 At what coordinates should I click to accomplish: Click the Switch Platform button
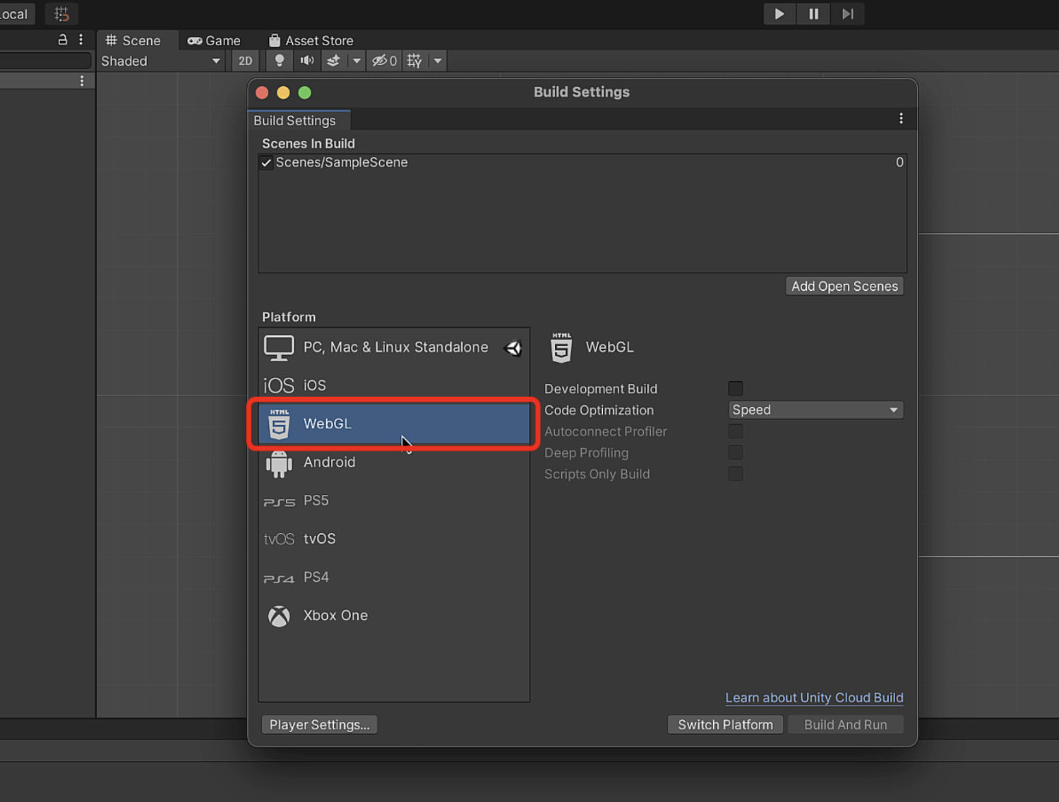[725, 725]
